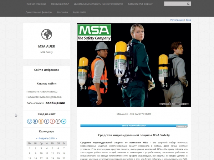Click email 8vatan8@gmail.com
The height and width of the screenshot is (160, 214).
point(51,97)
